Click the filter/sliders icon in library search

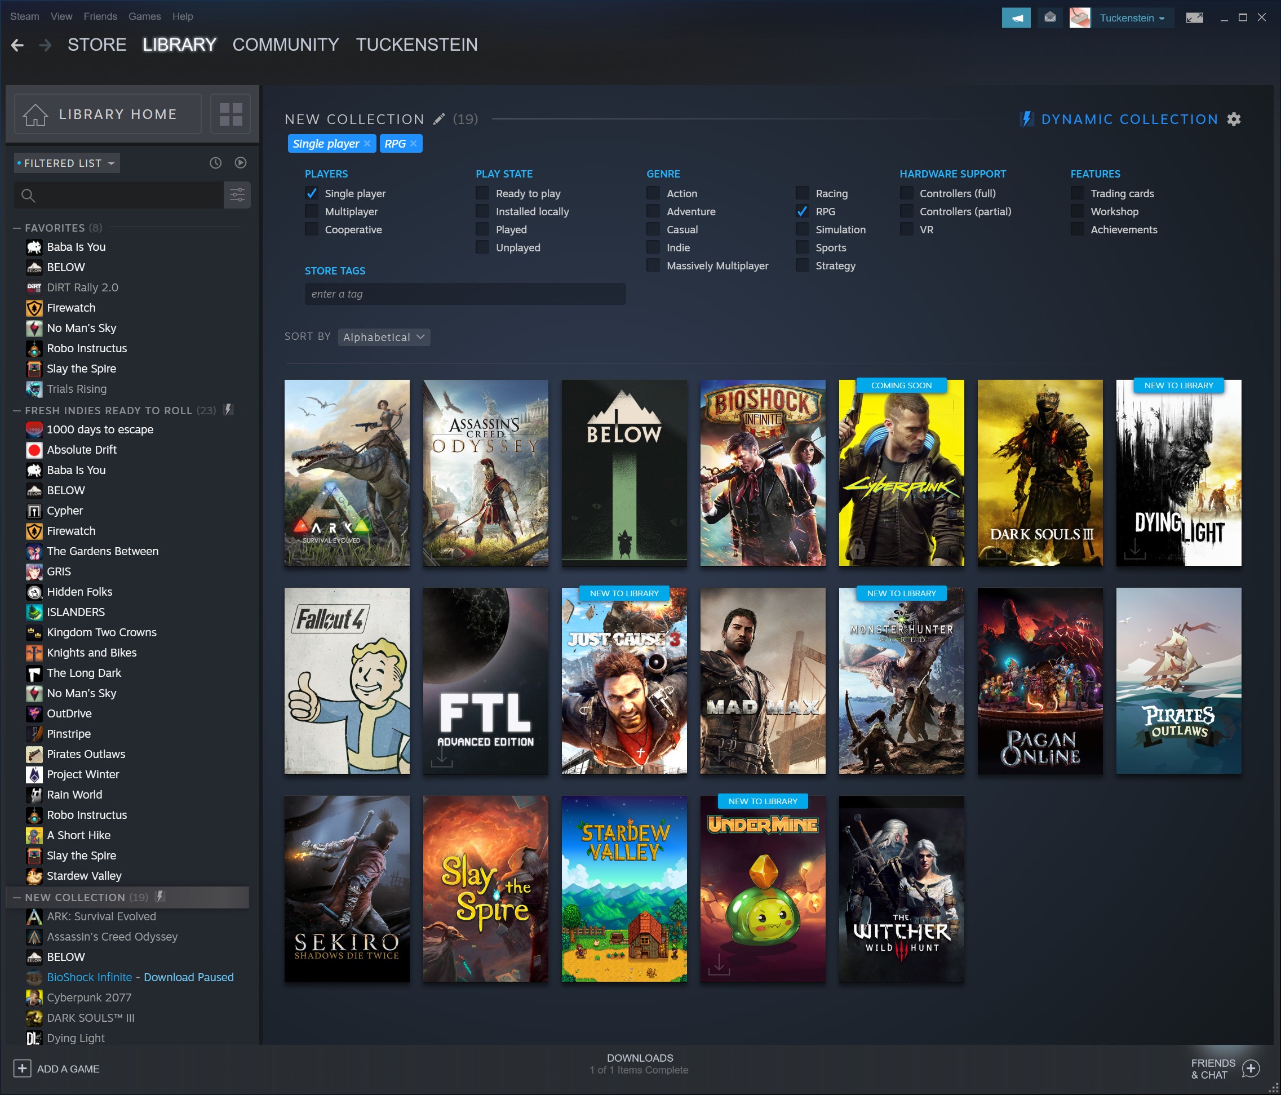point(238,197)
